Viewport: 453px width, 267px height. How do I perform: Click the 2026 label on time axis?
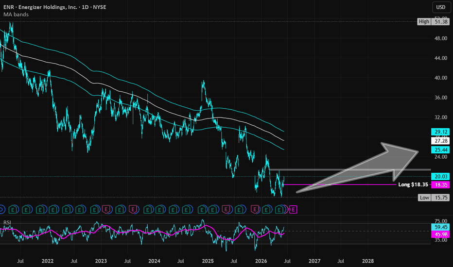click(261, 261)
